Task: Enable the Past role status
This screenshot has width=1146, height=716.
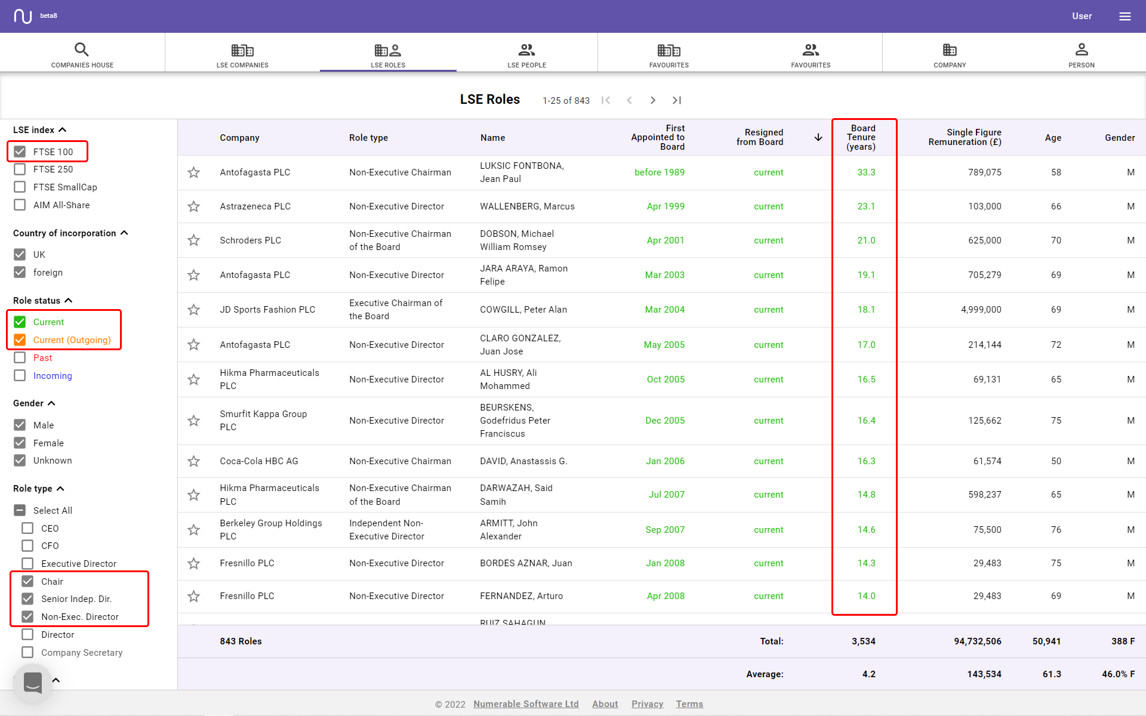Action: (x=20, y=358)
